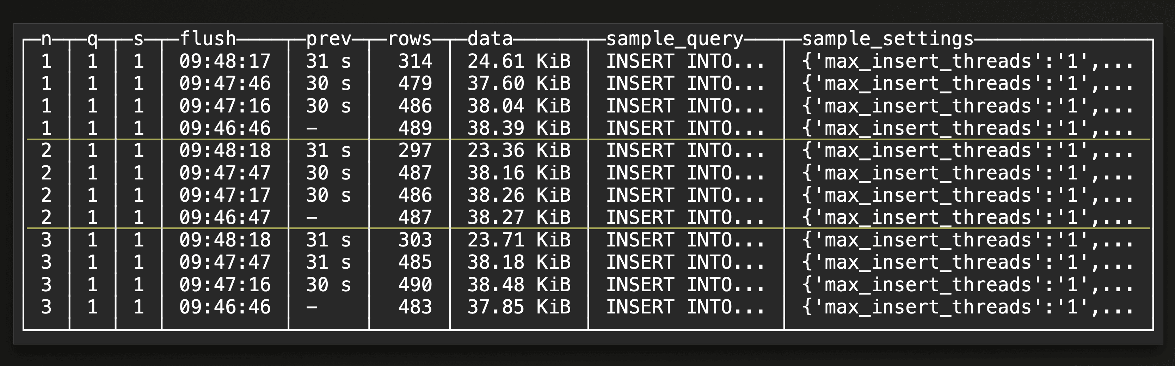Click the row count 303
Image resolution: width=1175 pixels, height=366 pixels.
pos(414,240)
